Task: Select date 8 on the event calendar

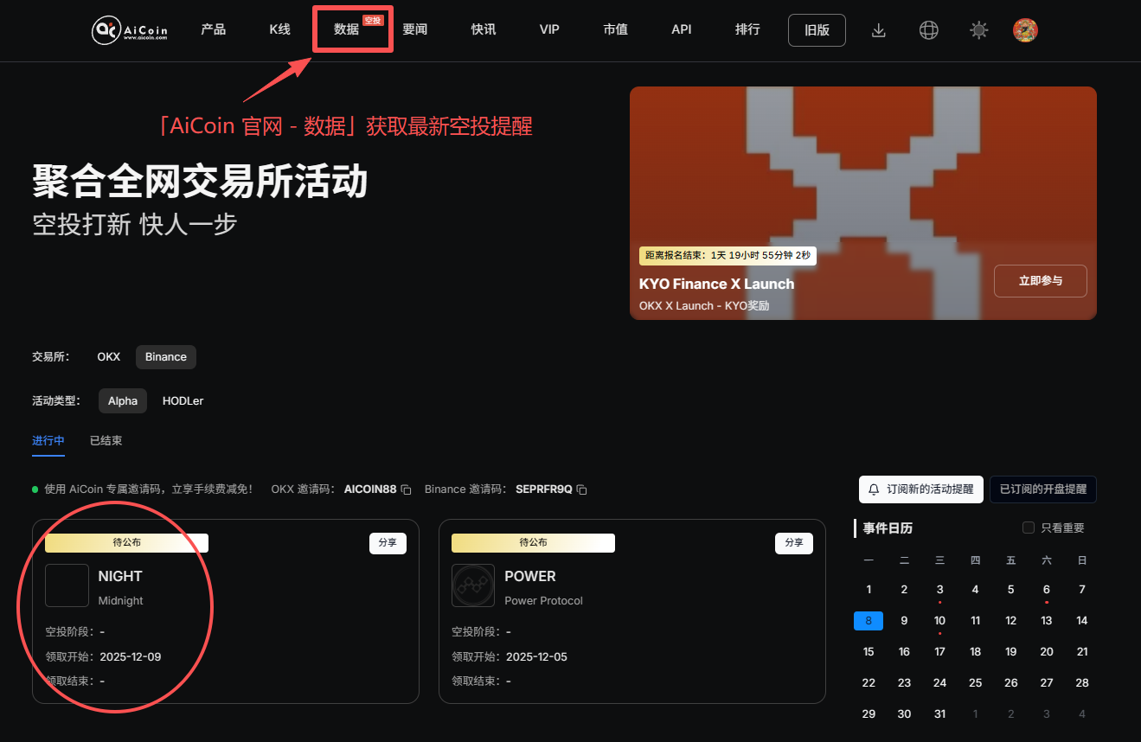Action: pyautogui.click(x=869, y=620)
